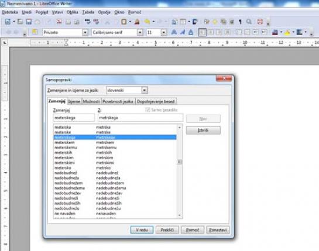Click the Decrease Indent icon
Viewport: 319px width, 251px height.
[256, 32]
